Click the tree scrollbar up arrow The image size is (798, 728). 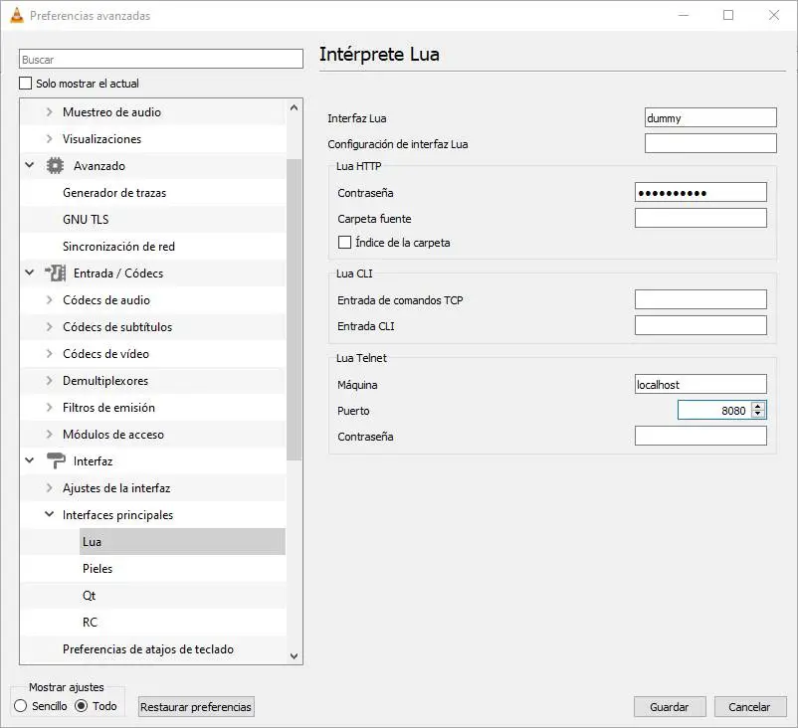click(x=294, y=107)
